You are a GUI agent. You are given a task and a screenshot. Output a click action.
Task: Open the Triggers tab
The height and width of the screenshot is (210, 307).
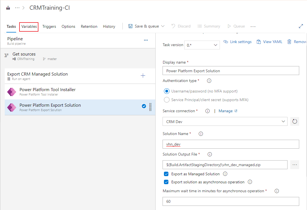click(49, 27)
